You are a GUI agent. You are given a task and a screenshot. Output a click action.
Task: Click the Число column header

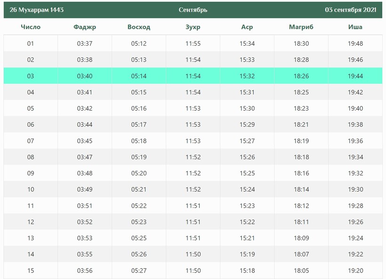tap(31, 27)
